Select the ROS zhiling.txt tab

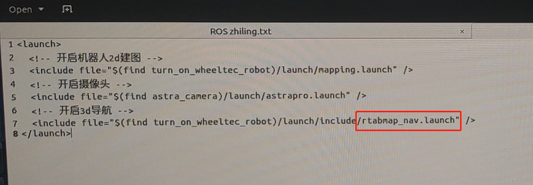(x=241, y=32)
